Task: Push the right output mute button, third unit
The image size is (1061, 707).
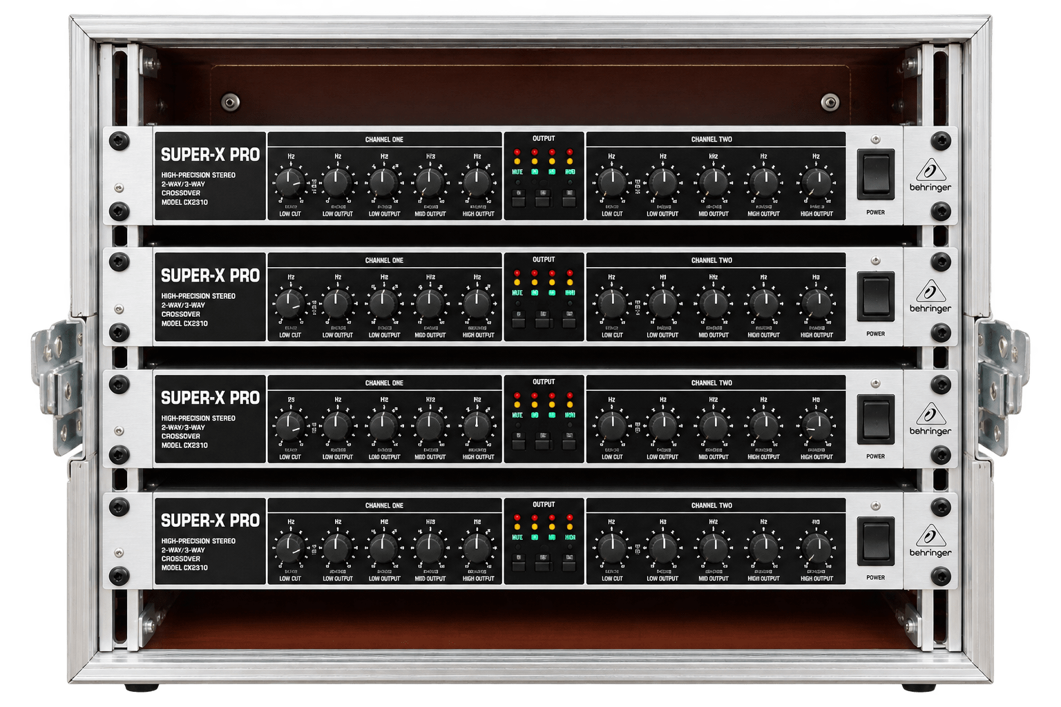Action: 568,441
